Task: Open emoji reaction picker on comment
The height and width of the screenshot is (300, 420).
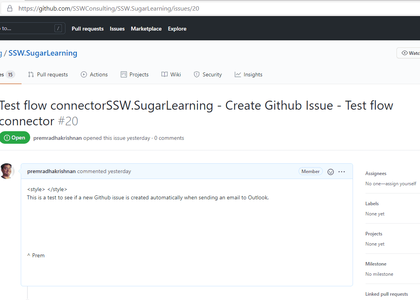Action: [331, 172]
